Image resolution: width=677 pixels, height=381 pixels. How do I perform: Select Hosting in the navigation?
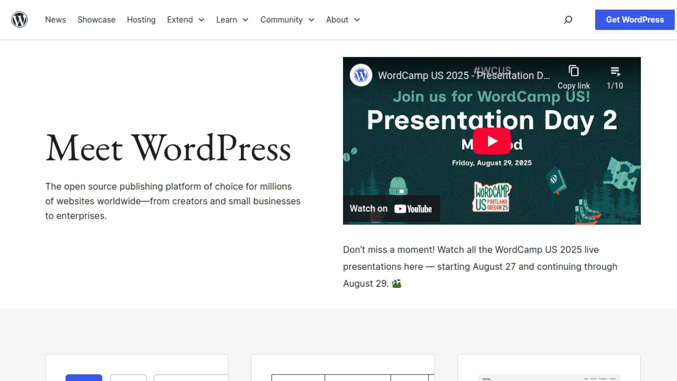pos(141,20)
